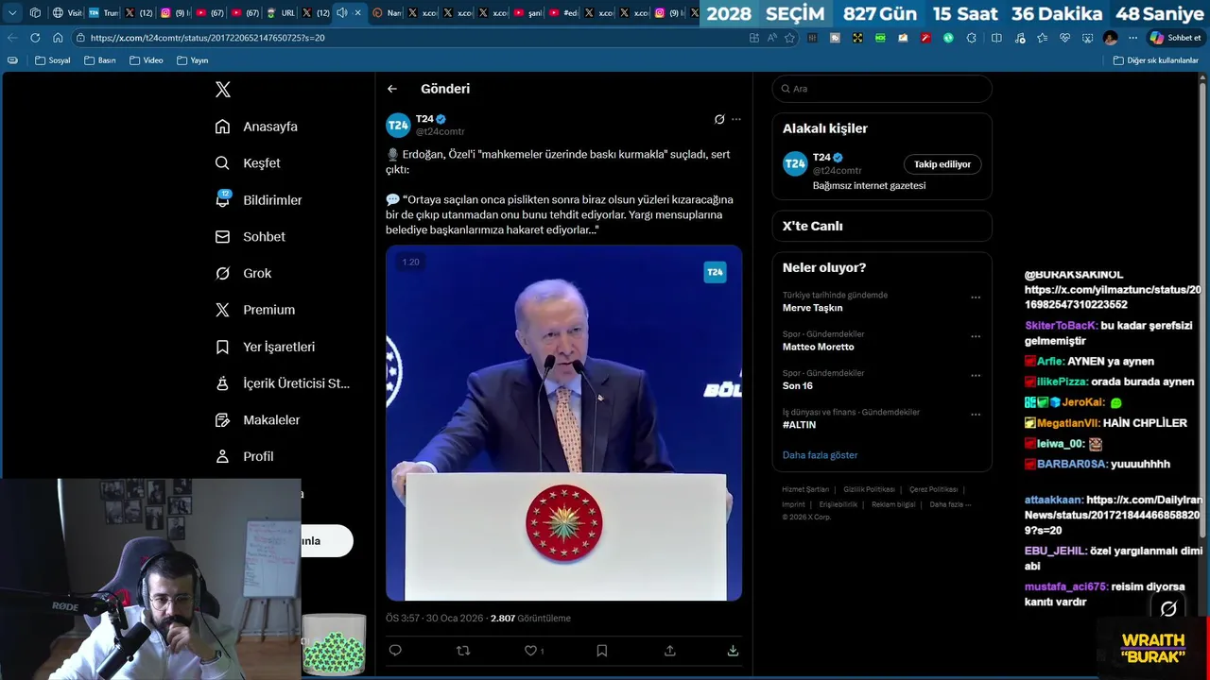The height and width of the screenshot is (680, 1210).
Task: Open Makaleler in the sidebar
Action: 258,420
